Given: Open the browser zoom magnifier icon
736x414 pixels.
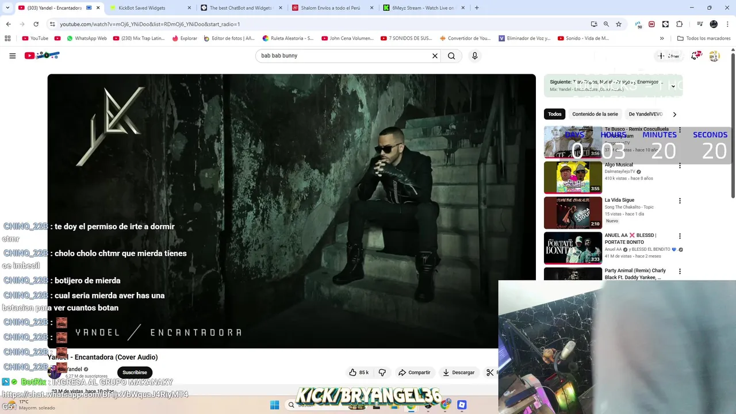Looking at the screenshot, I should (606, 24).
